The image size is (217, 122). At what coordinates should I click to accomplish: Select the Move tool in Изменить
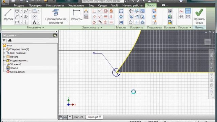click(x=131, y=11)
